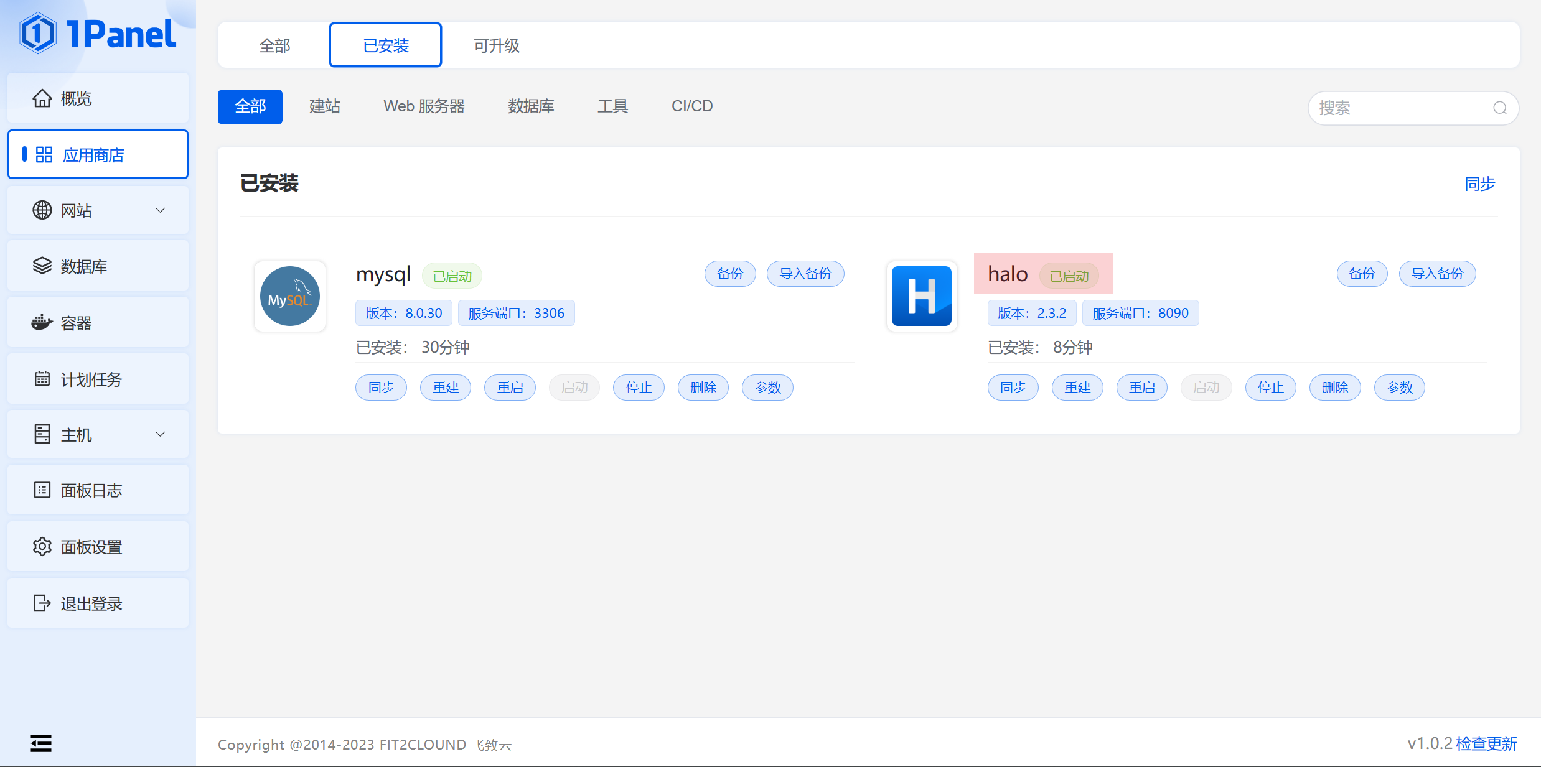The width and height of the screenshot is (1541, 767).
Task: Click the 网站 globe icon
Action: [42, 210]
